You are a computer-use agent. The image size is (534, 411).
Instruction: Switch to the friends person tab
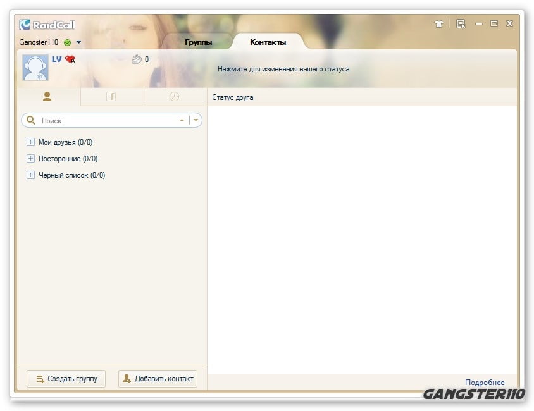tap(47, 97)
